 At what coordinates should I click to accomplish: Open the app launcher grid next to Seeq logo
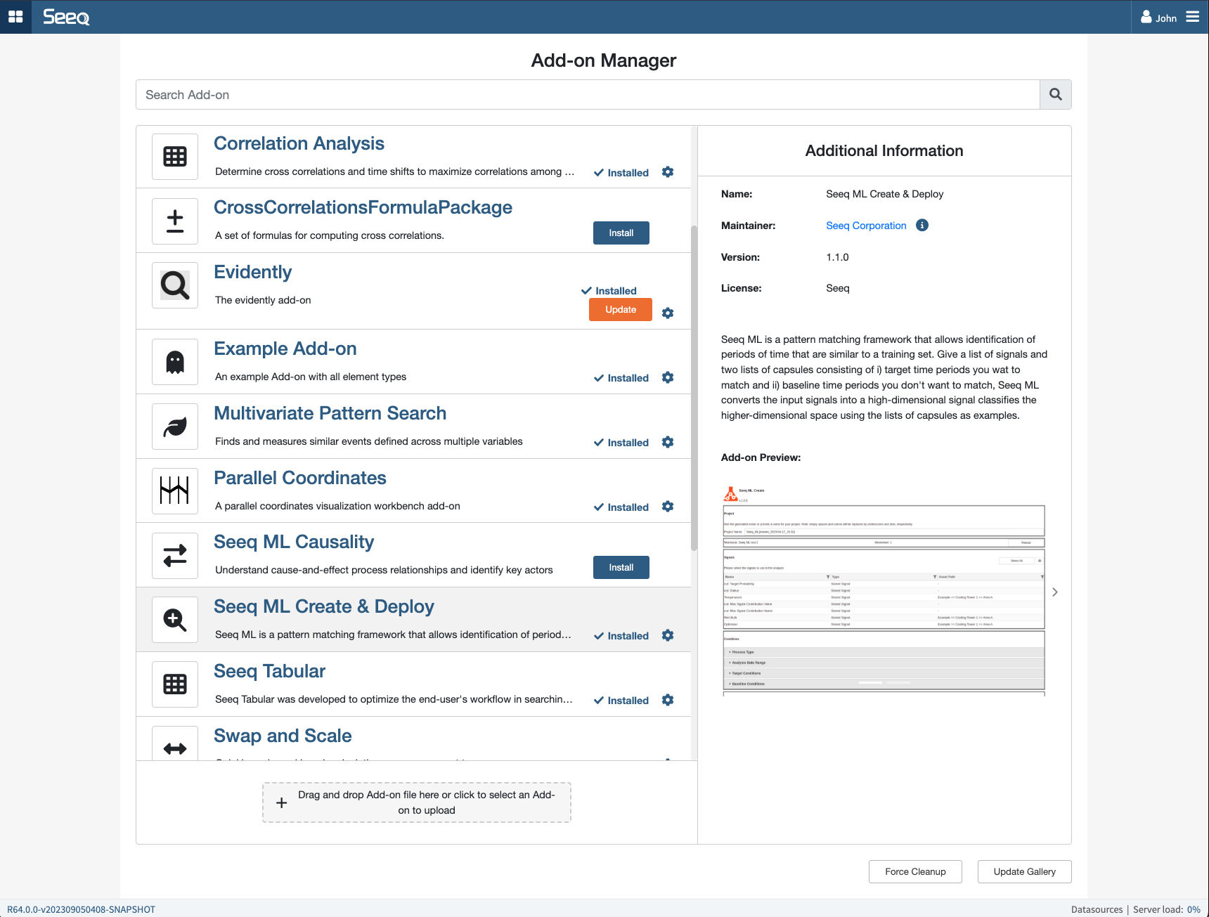[x=15, y=17]
